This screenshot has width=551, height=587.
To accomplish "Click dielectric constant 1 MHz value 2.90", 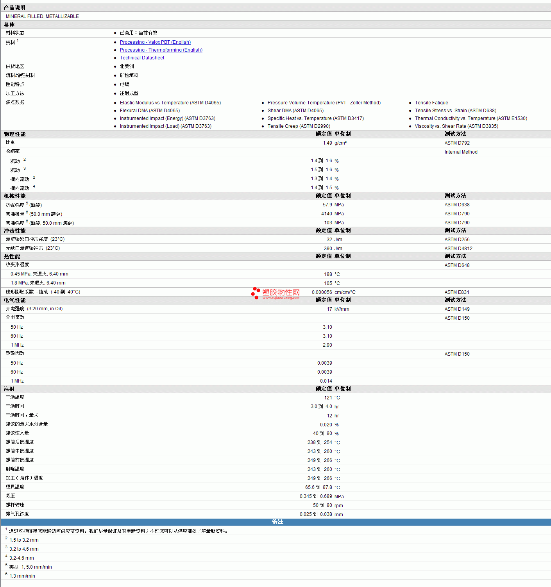I will click(x=327, y=345).
